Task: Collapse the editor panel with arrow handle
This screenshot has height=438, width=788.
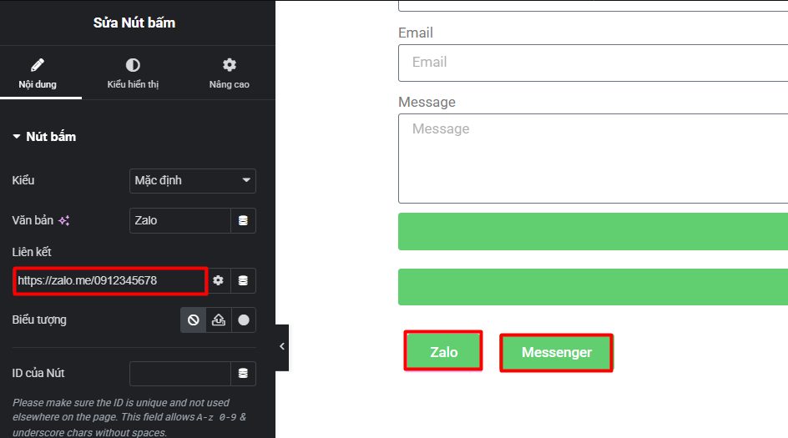Action: point(282,346)
